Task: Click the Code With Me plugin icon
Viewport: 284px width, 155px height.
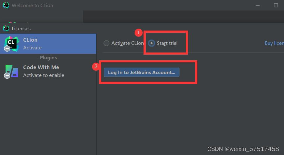Action: coord(11,71)
